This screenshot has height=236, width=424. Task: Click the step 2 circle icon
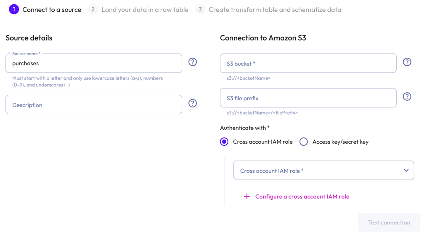(x=93, y=10)
